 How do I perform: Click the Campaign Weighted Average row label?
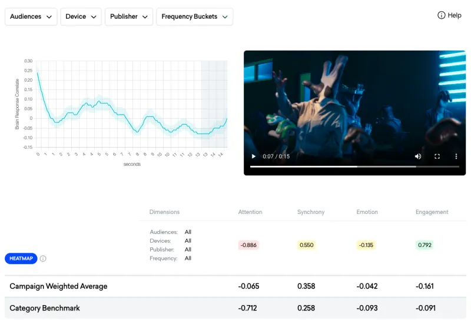[58, 286]
